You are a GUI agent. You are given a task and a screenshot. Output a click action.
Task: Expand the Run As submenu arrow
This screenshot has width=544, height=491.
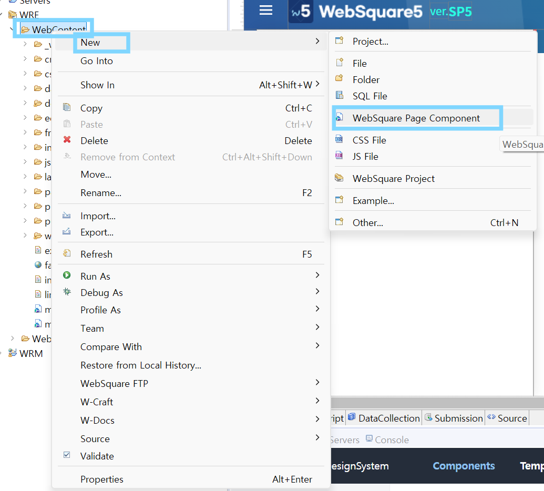pyautogui.click(x=317, y=275)
